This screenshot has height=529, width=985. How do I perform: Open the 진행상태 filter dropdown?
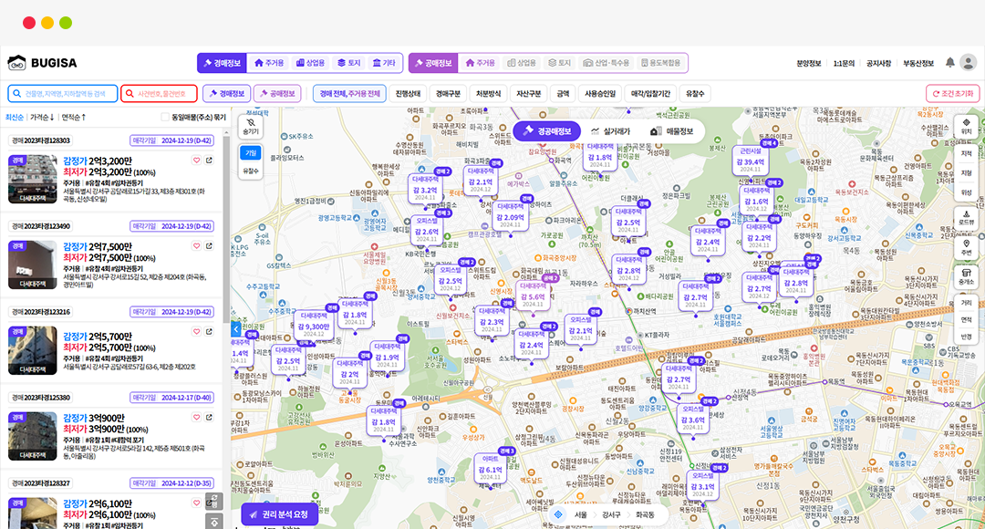[x=408, y=93]
